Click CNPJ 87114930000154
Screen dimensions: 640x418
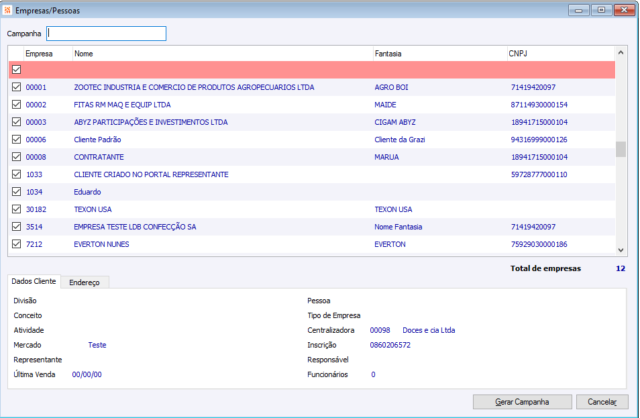coord(539,105)
